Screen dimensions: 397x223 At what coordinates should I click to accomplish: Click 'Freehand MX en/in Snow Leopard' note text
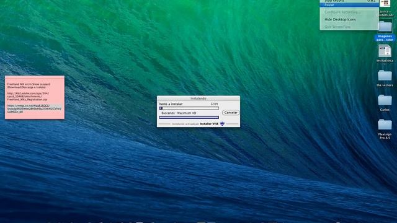pos(29,84)
